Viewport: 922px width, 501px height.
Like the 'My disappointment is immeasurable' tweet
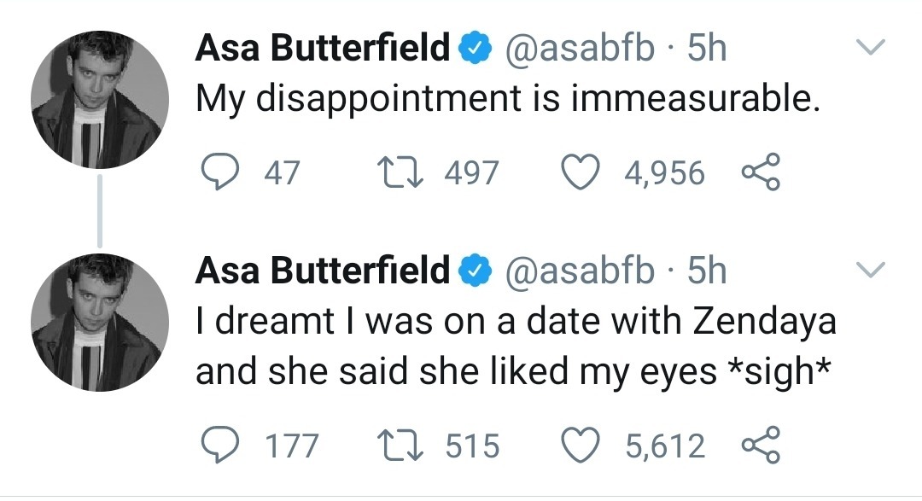581,172
